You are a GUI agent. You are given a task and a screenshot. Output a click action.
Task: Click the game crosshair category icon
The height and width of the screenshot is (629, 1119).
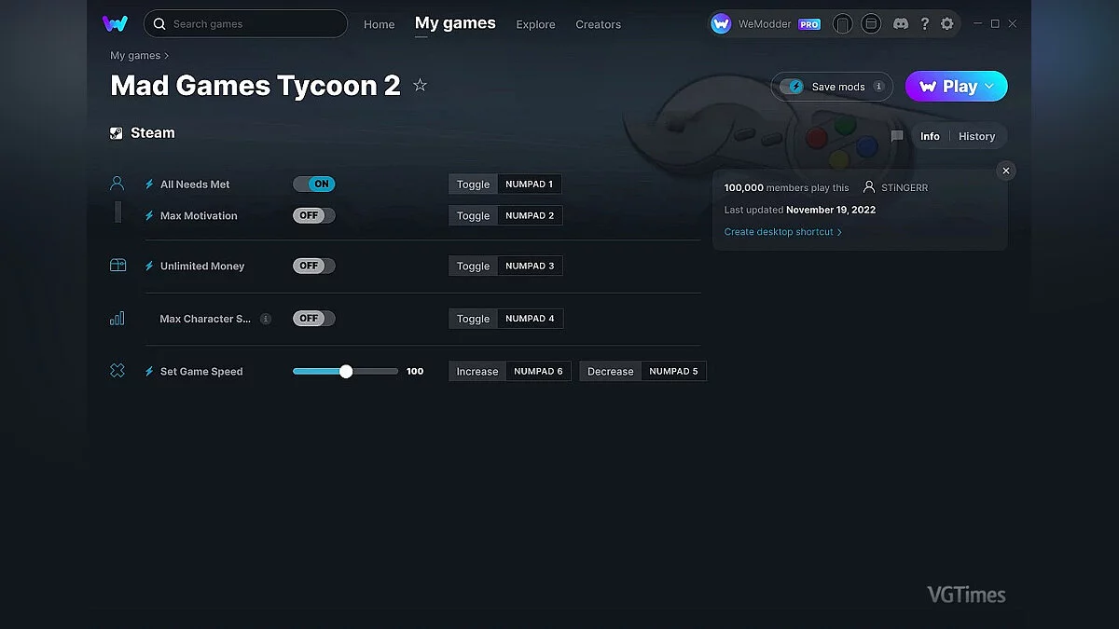[117, 371]
